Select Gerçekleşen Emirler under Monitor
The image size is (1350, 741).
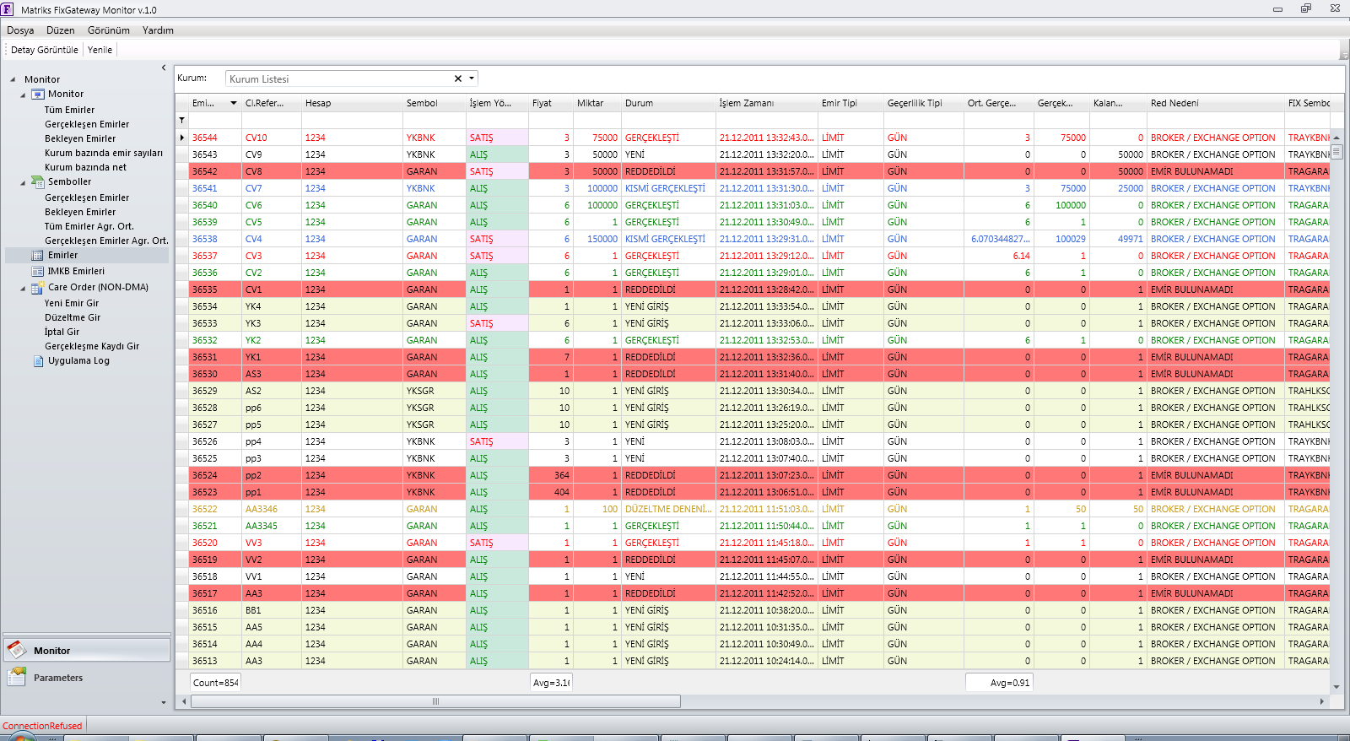(x=87, y=124)
